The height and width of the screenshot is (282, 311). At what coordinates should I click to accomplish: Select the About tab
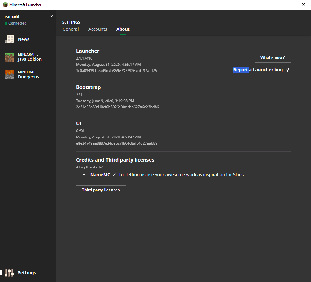point(123,29)
